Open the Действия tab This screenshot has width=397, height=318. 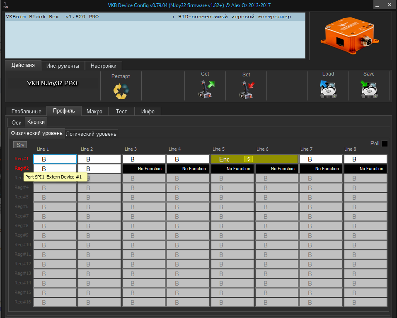coord(23,65)
